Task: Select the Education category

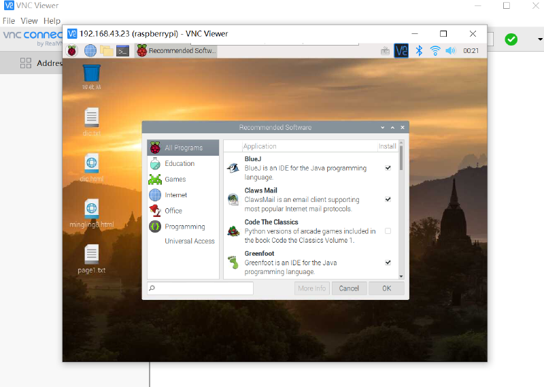Action: [179, 163]
